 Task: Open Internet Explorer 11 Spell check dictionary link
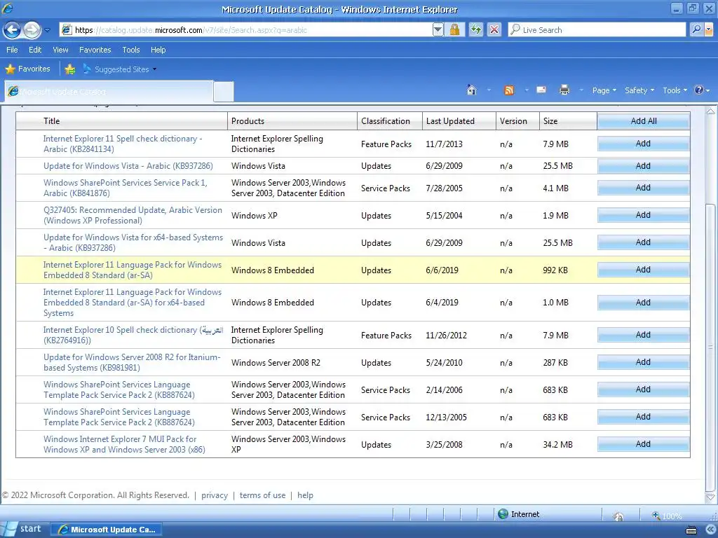coord(122,144)
